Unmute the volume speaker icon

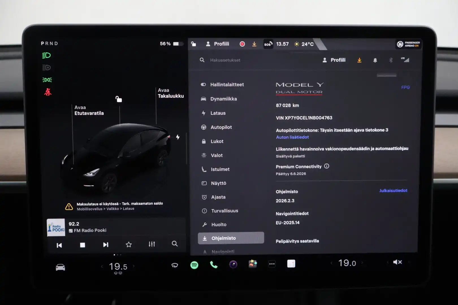point(397,262)
